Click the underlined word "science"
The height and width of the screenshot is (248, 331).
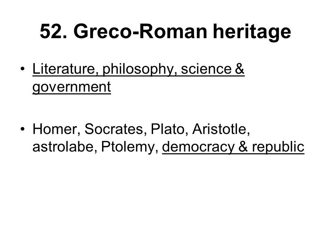click(x=206, y=69)
